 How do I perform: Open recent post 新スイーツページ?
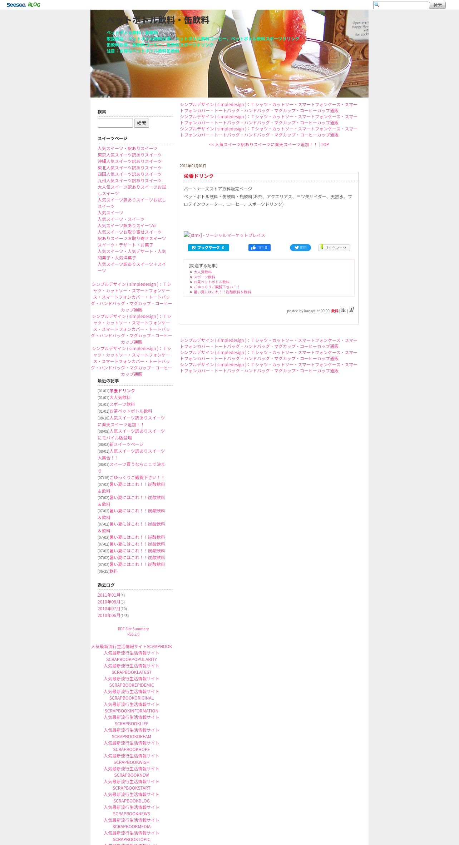click(127, 444)
